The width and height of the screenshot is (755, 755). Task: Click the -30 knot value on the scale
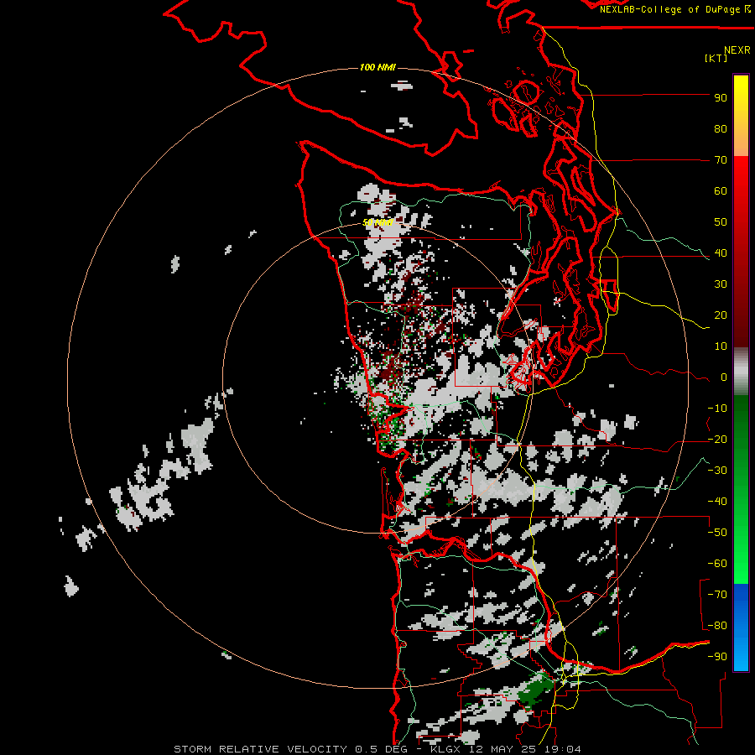[x=717, y=471]
